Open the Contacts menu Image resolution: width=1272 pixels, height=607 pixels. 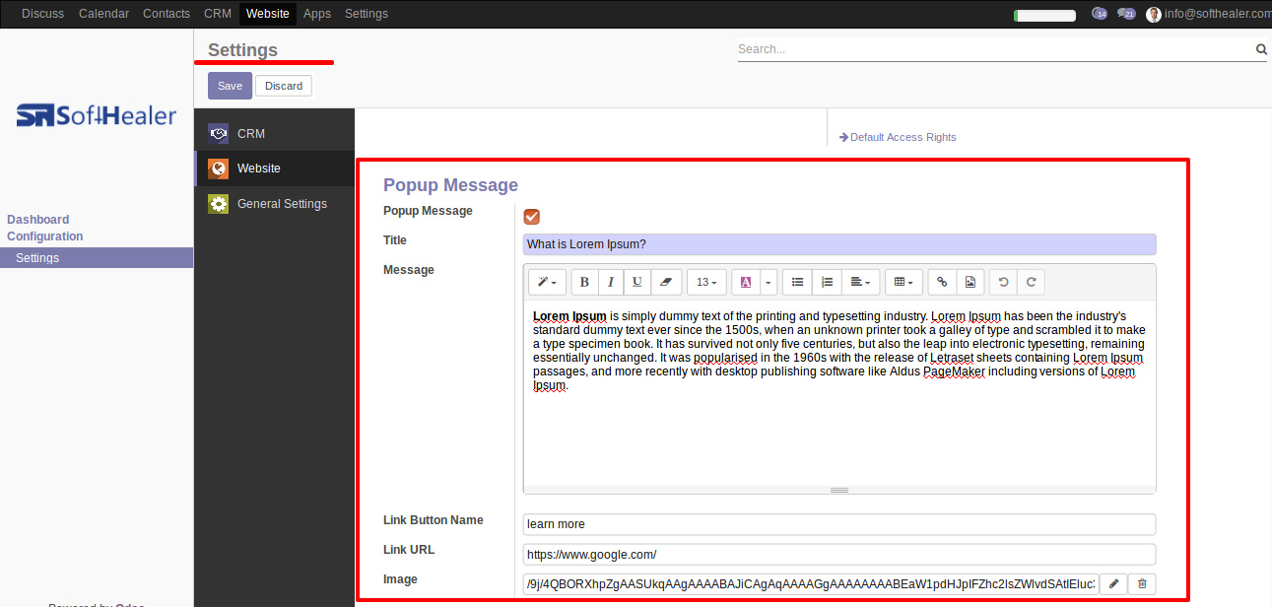(167, 14)
